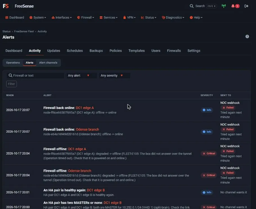Click the Critical badge for Odense branch offline
This screenshot has height=209, width=256.
[x=209, y=175]
